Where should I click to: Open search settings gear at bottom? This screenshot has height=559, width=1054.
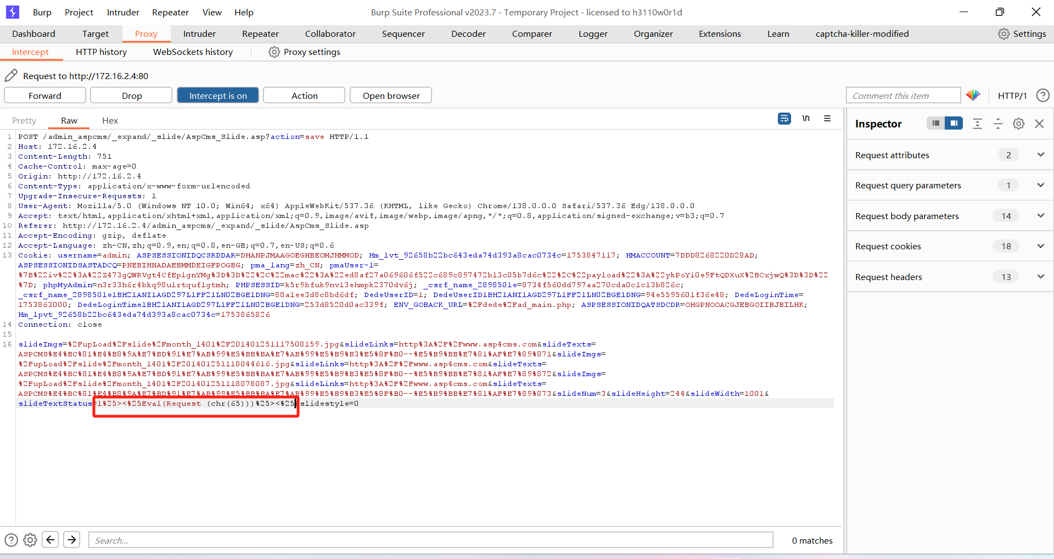click(x=30, y=540)
